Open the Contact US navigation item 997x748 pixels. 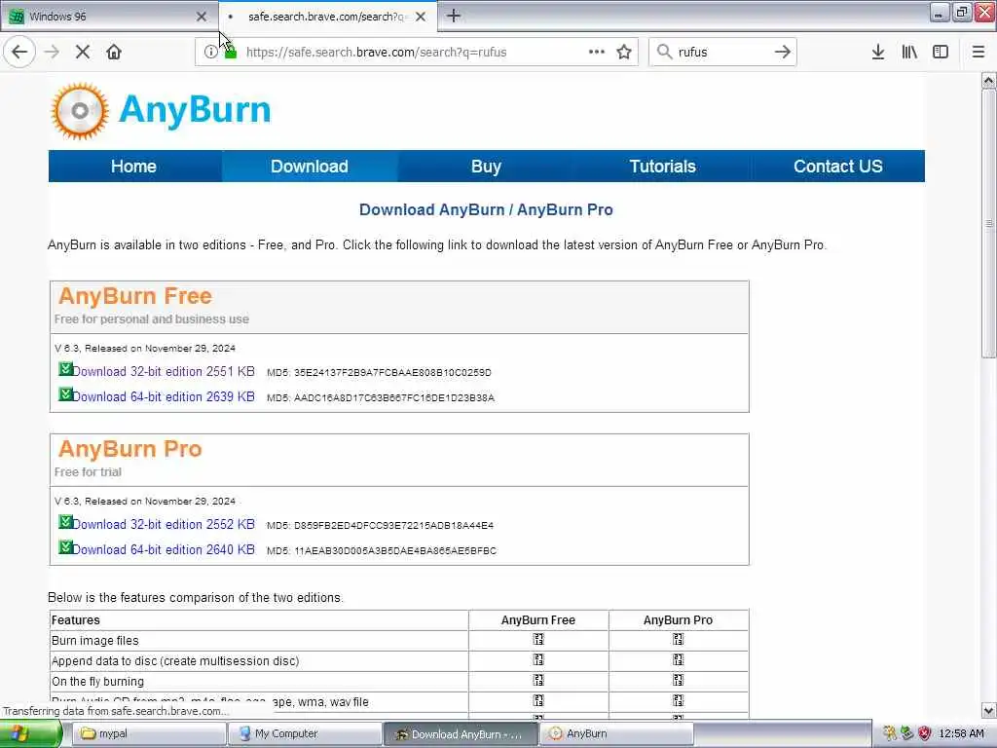pyautogui.click(x=838, y=167)
